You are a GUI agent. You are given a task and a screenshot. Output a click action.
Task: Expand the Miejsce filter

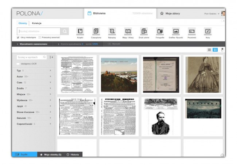point(34,94)
